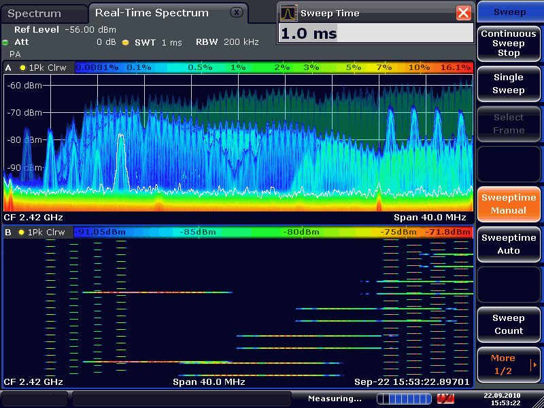Click the 0.0081% color scale label
This screenshot has height=408, width=544.
click(97, 67)
